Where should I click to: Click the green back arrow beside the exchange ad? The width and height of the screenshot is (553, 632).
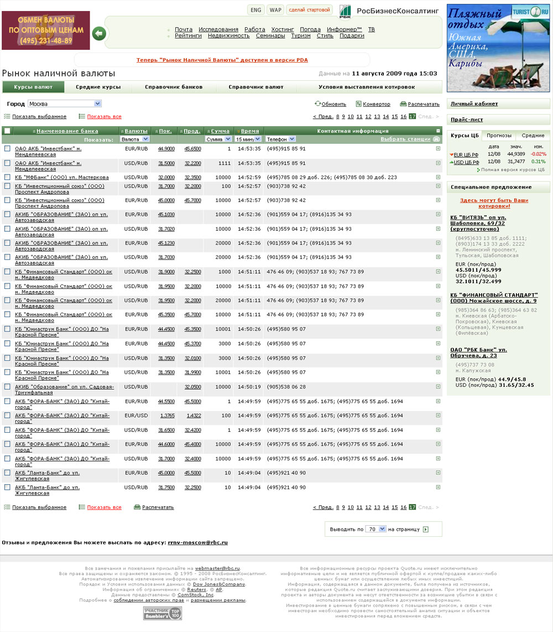click(x=99, y=33)
